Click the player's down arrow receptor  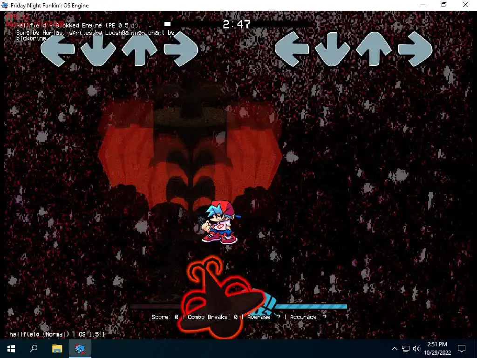click(x=333, y=49)
